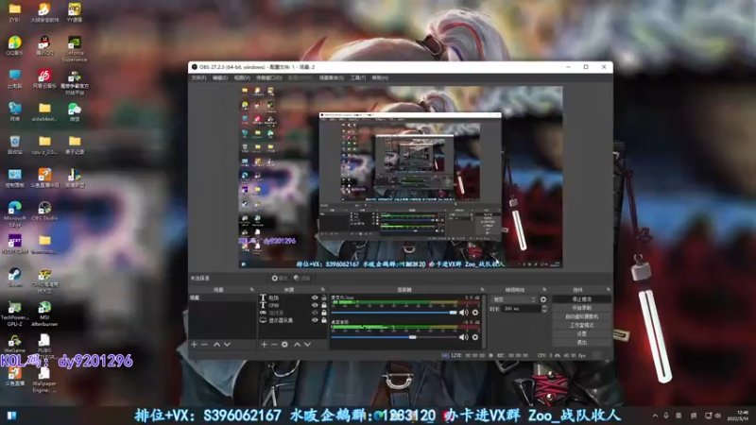The width and height of the screenshot is (756, 425).
Task: Mute the 桌面音频 channel speaker icon
Action: coord(464,337)
